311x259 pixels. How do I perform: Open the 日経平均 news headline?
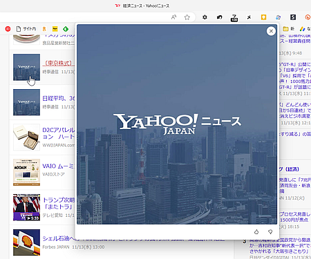[x=59, y=98]
